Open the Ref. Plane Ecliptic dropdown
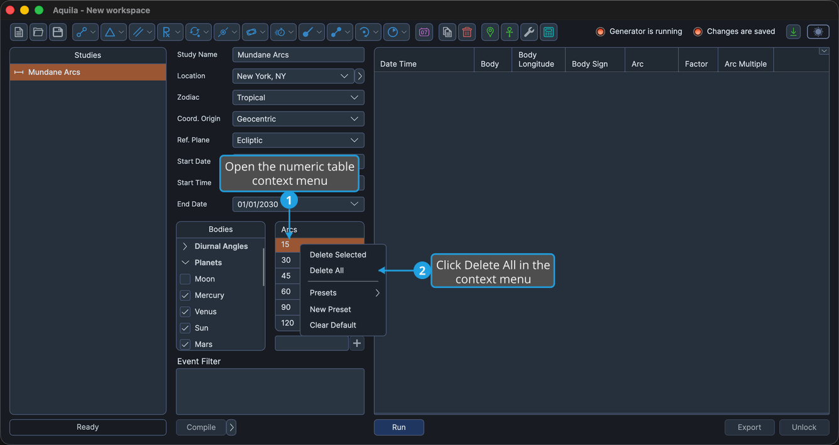 tap(299, 140)
